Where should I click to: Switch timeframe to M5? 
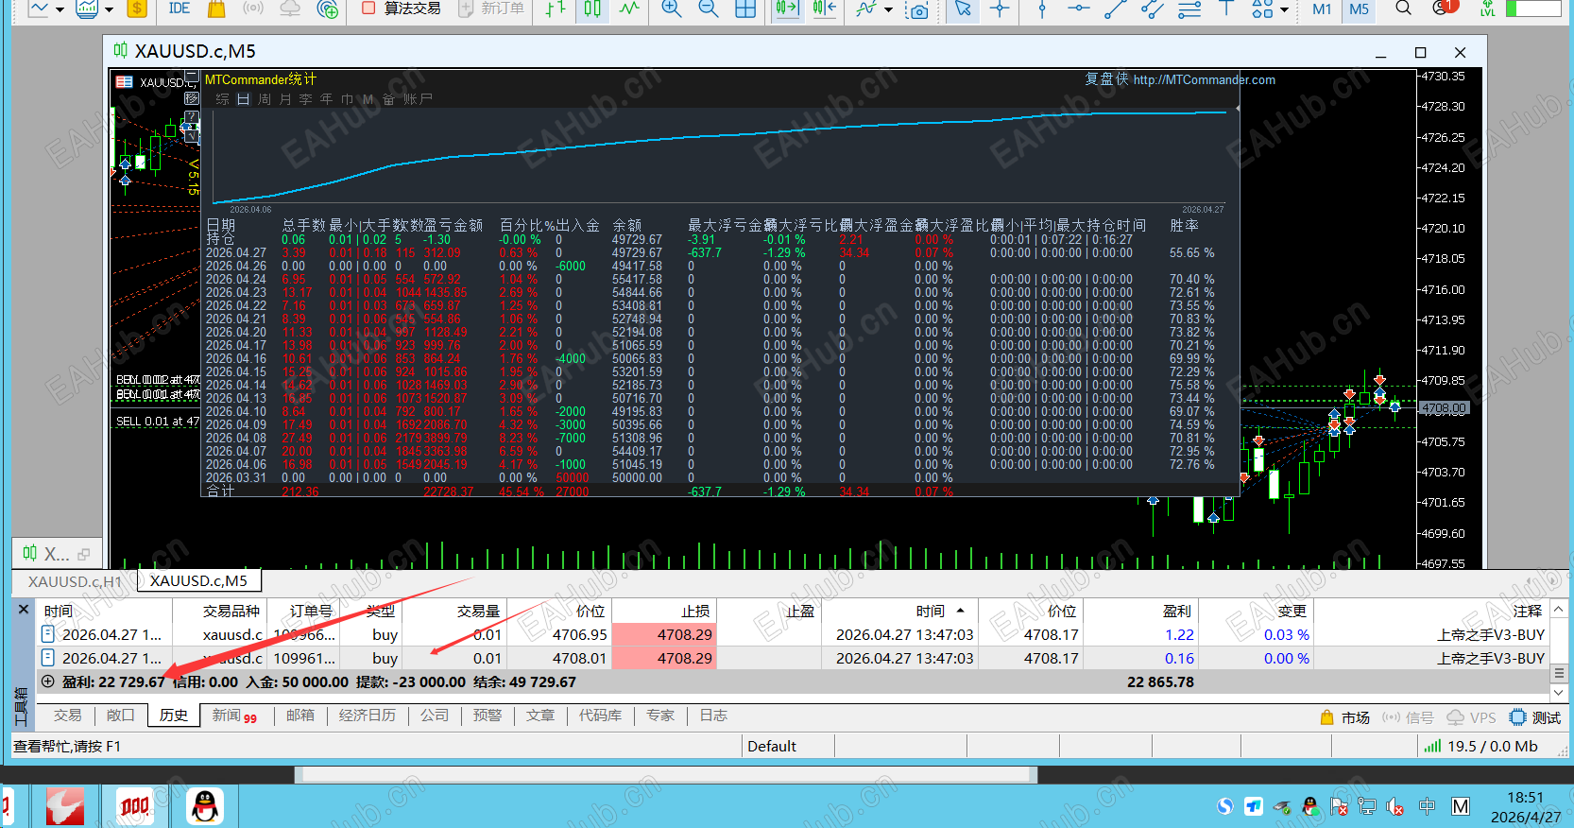(1359, 9)
